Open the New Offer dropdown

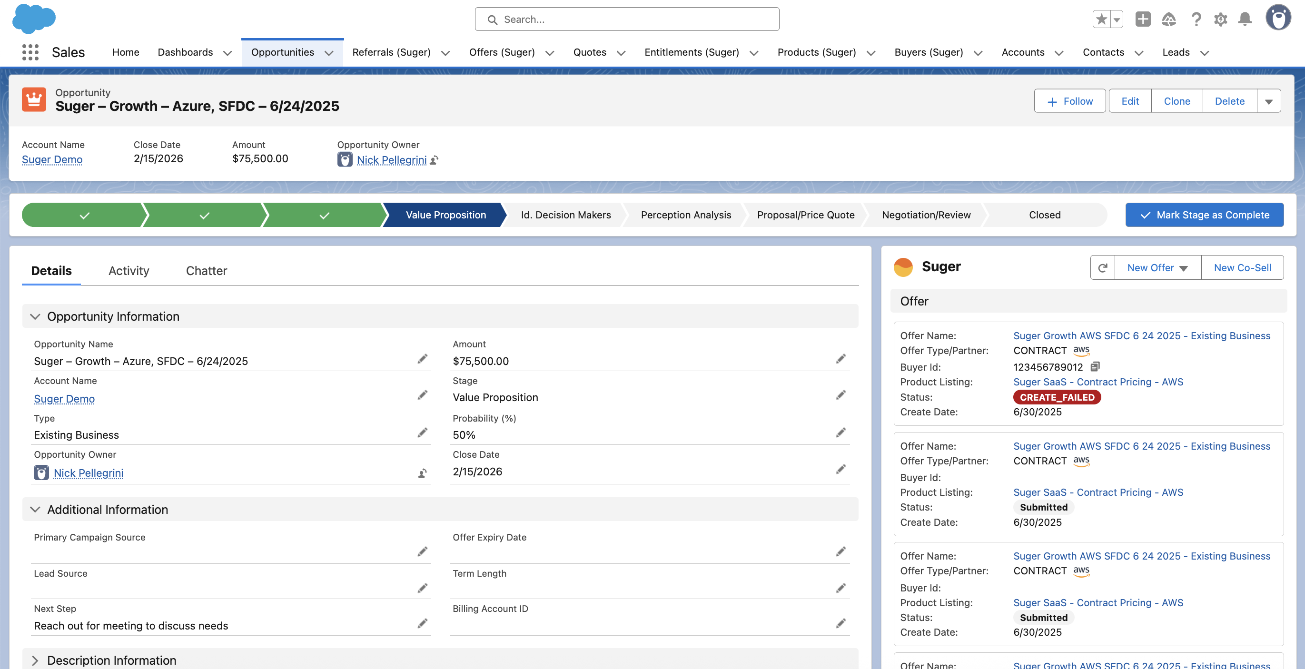pyautogui.click(x=1157, y=267)
